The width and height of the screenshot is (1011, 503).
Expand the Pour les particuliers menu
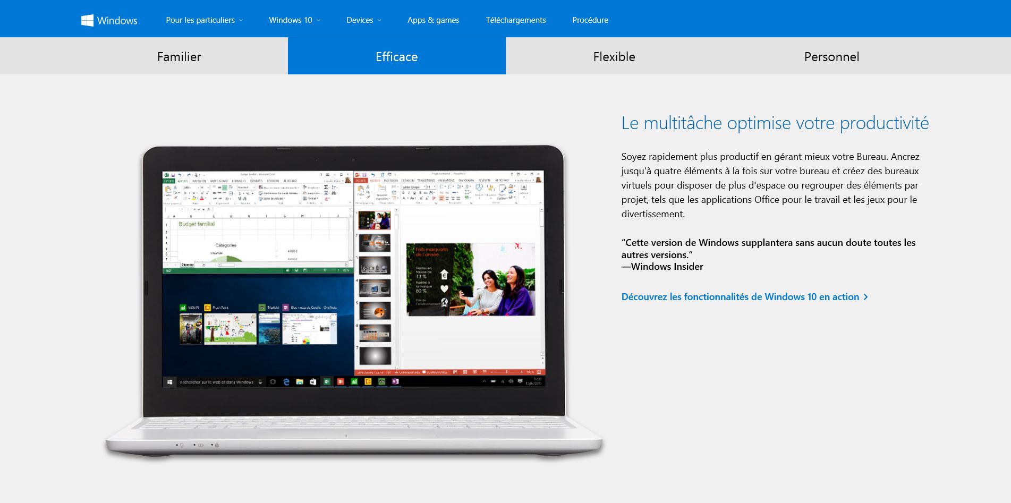(x=204, y=20)
